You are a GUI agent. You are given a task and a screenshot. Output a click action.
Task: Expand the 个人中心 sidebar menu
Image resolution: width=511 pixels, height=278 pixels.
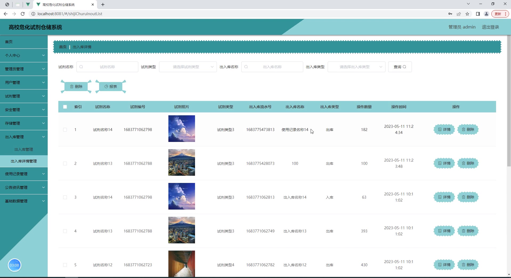[x=24, y=55]
